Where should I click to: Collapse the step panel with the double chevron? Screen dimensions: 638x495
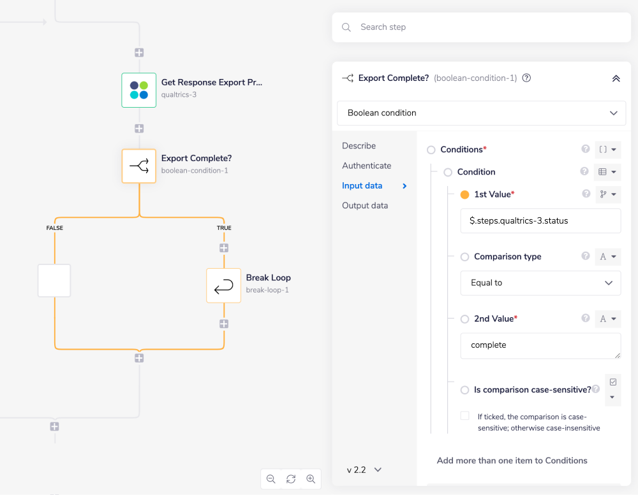click(x=616, y=78)
